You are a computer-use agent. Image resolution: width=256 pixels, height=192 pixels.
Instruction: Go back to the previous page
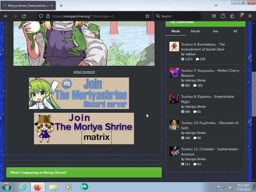point(6,16)
